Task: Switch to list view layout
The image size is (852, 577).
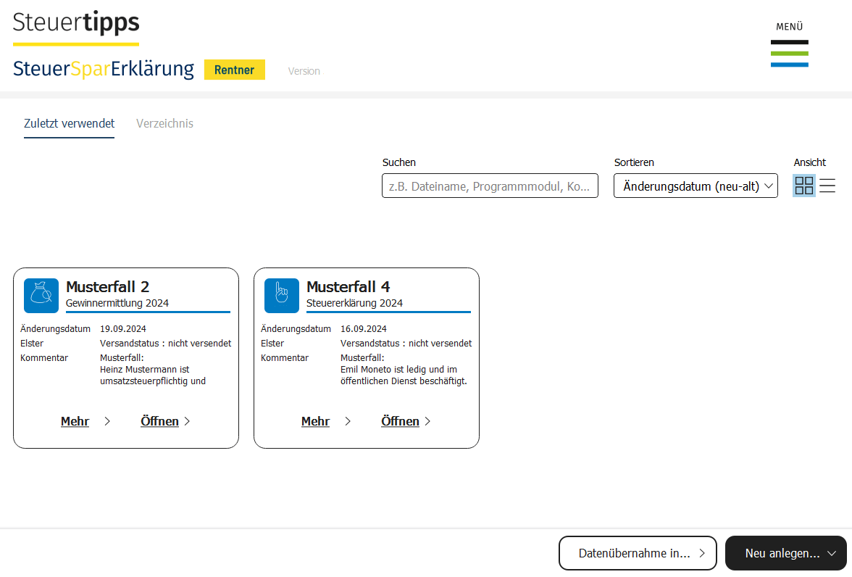Action: pos(827,186)
